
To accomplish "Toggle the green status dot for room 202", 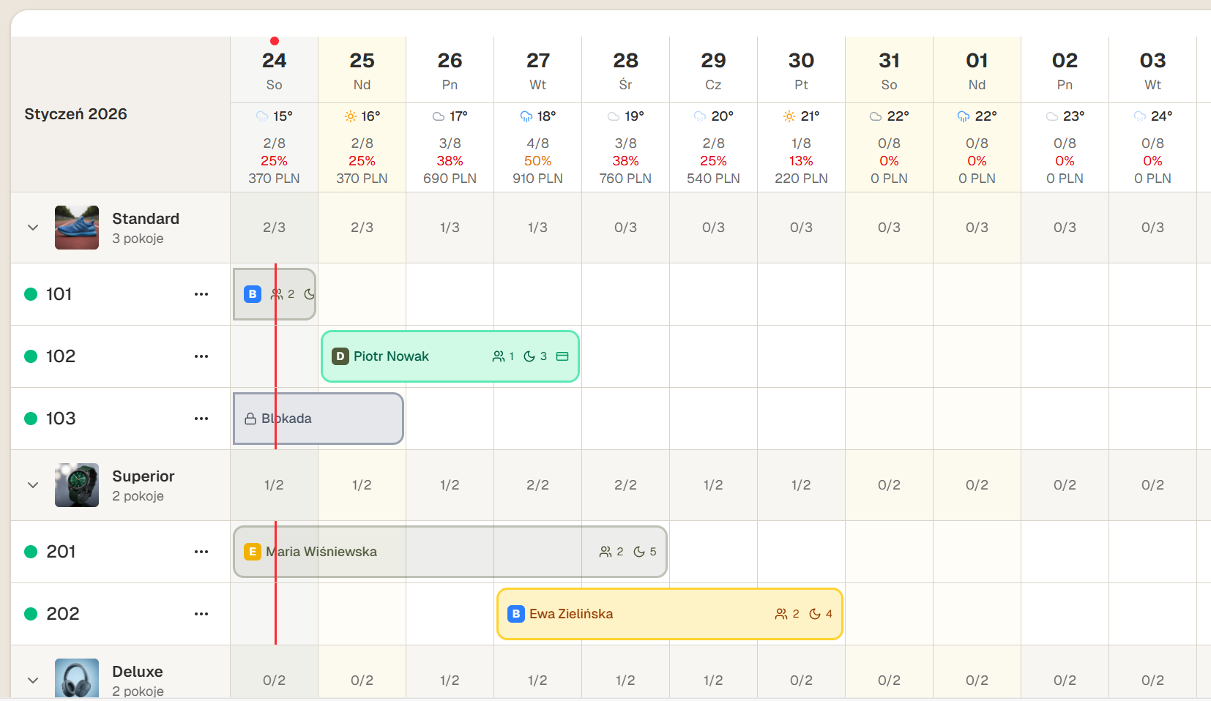I will 31,614.
